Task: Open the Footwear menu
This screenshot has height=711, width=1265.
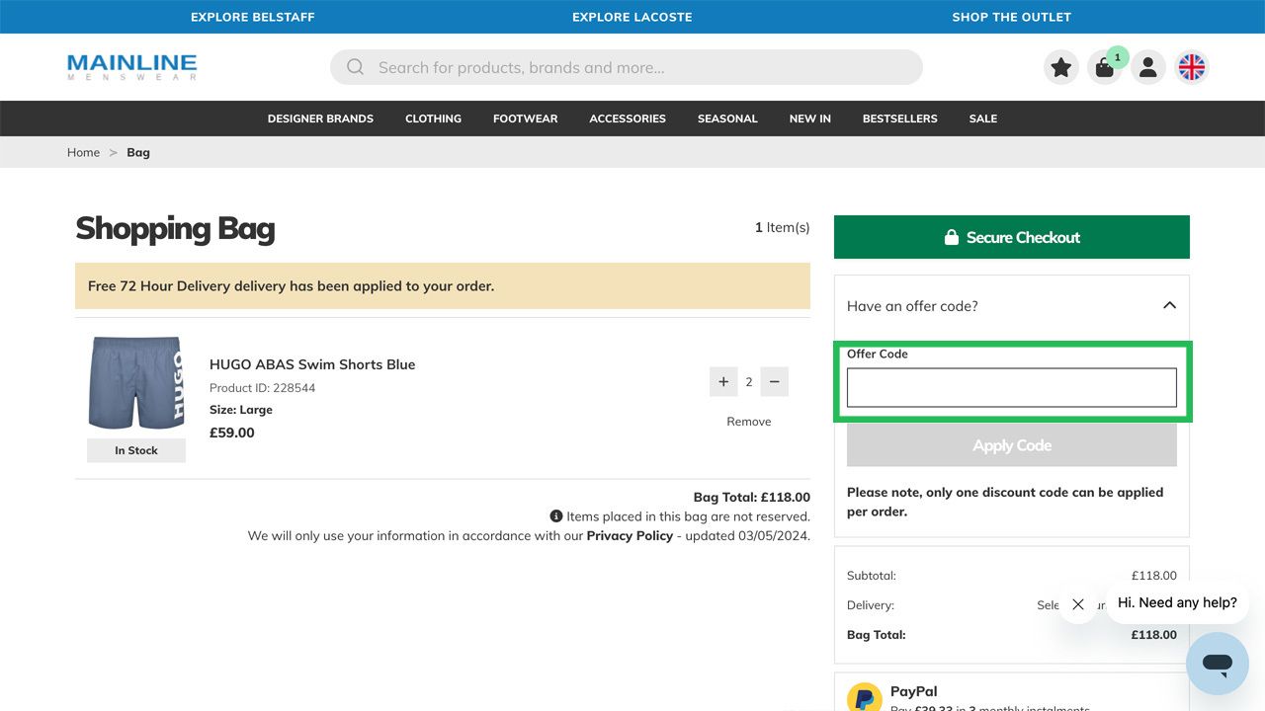Action: pyautogui.click(x=526, y=118)
